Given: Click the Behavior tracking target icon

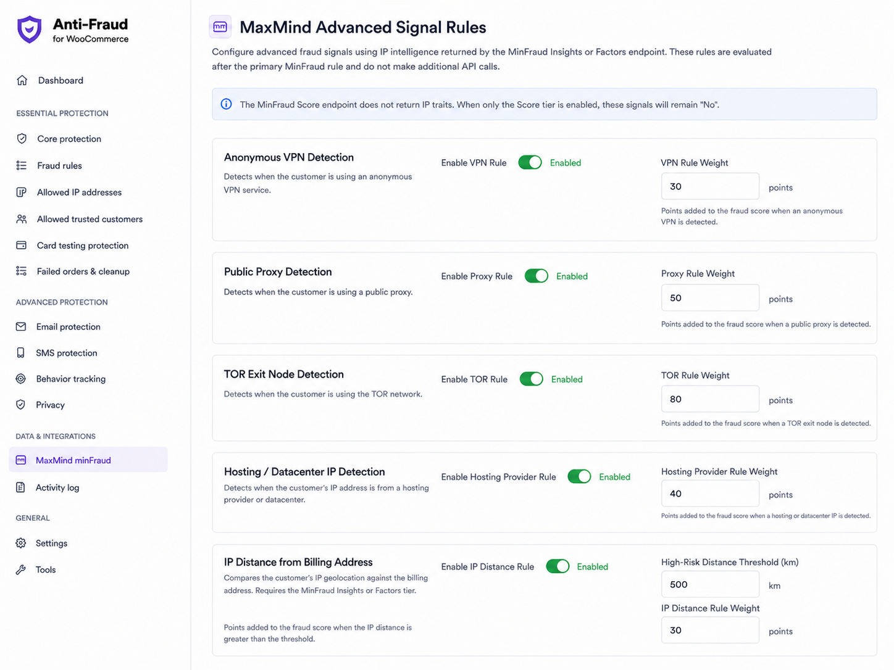Looking at the screenshot, I should 21,379.
